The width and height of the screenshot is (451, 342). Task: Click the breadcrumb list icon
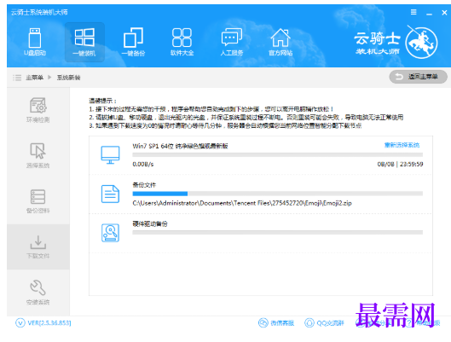pyautogui.click(x=17, y=78)
